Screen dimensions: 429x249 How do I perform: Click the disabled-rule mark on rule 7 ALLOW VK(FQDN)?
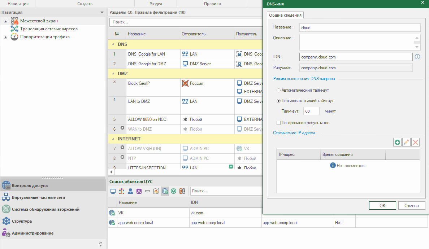coord(122,147)
